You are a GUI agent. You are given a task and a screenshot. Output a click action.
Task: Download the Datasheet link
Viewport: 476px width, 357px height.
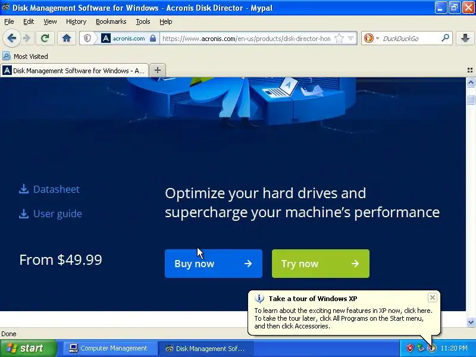[49, 189]
